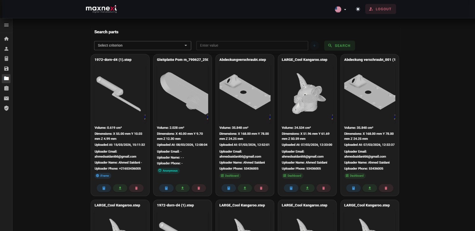This screenshot has height=231, width=475.
Task: Open the mail envelope sidebar icon
Action: (x=6, y=98)
